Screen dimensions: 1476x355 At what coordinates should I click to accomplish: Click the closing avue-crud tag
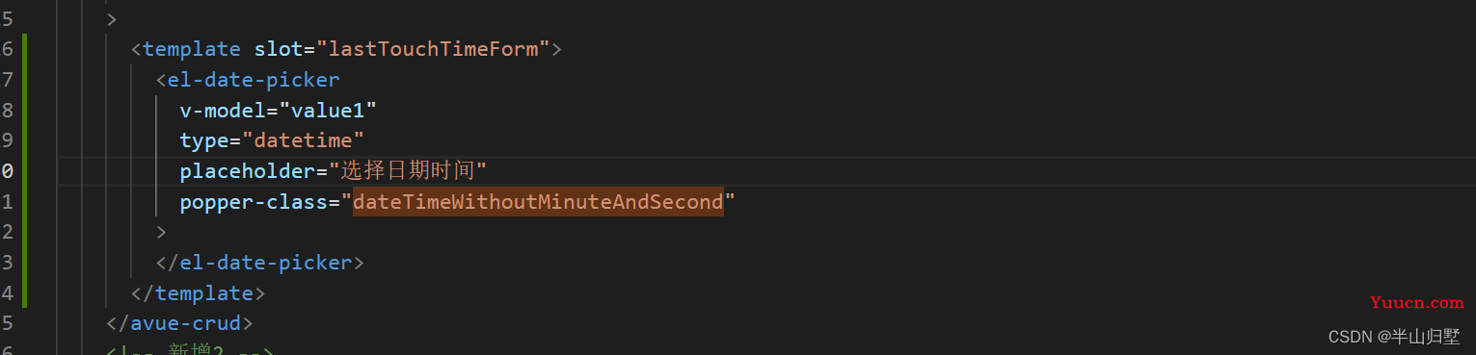179,324
